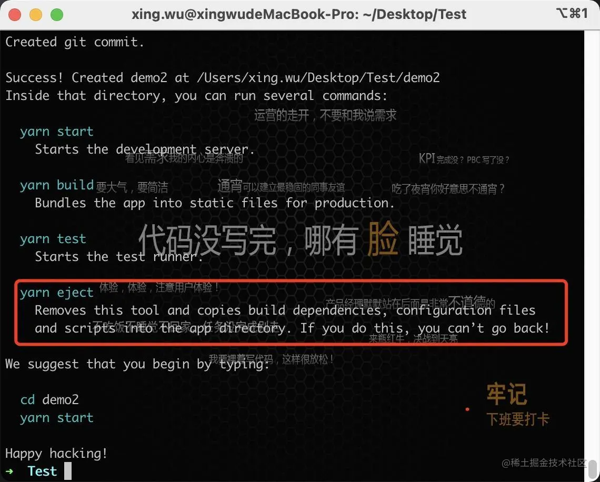The image size is (600, 482).
Task: Close the terminal window with red button
Action: pyautogui.click(x=15, y=15)
